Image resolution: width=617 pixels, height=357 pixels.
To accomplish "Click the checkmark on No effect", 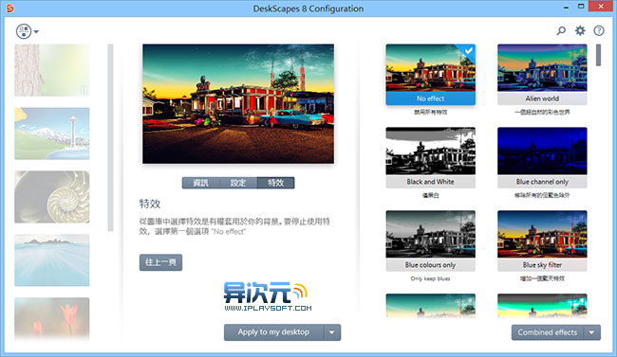I will (468, 51).
